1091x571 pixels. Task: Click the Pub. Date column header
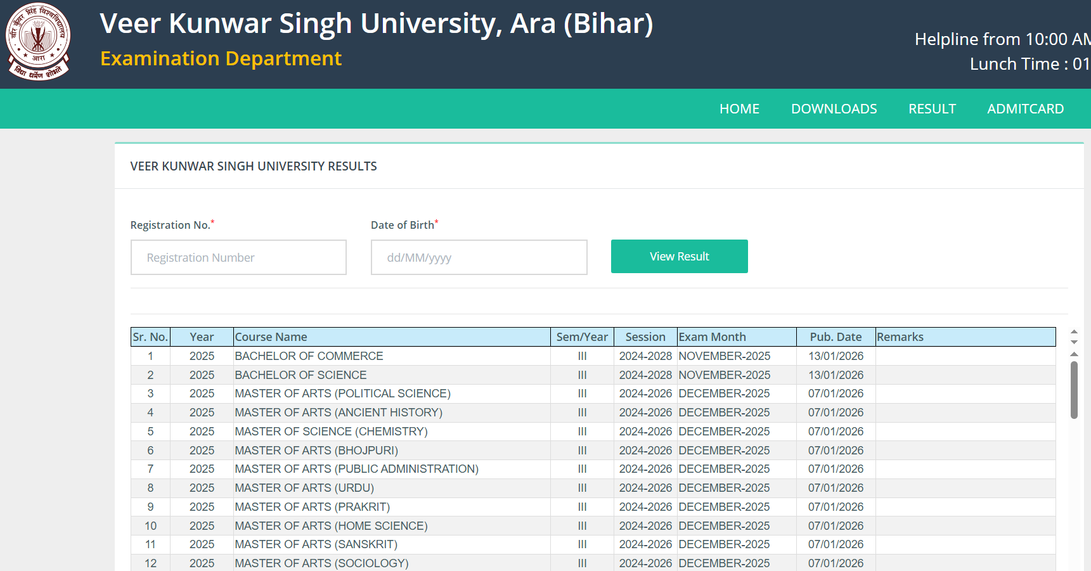(836, 337)
